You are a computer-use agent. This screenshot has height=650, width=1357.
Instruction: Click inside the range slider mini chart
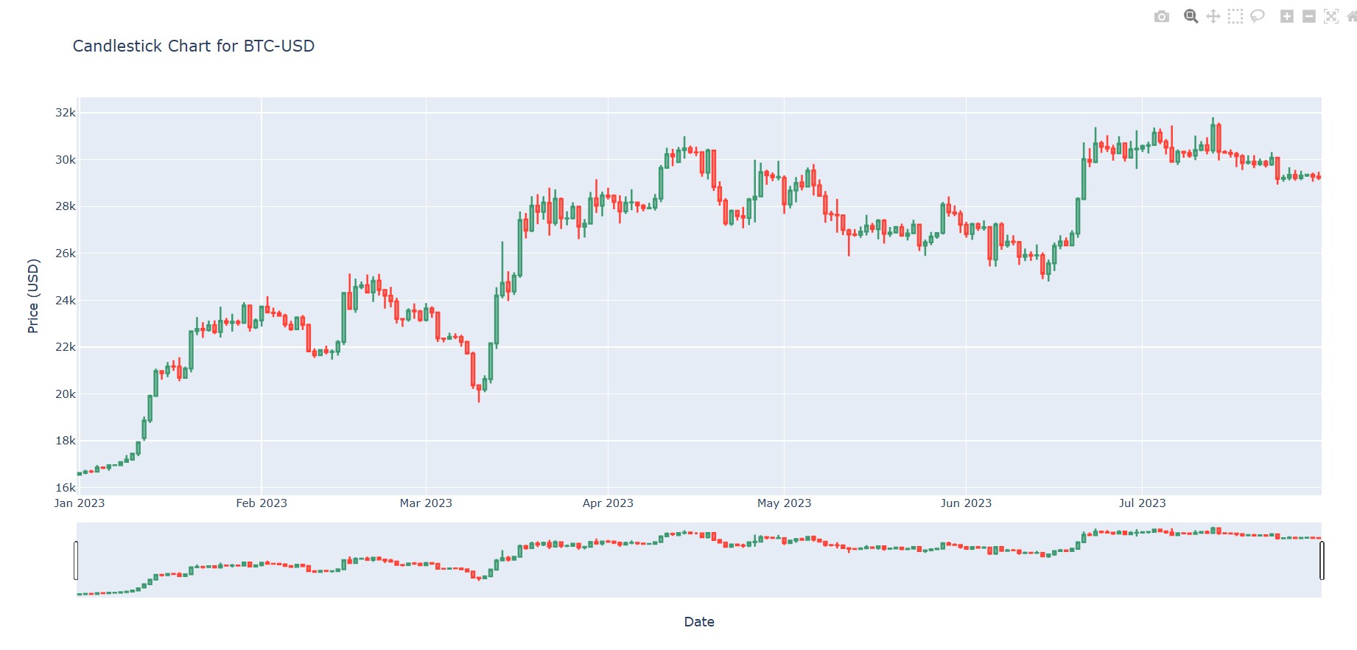click(x=699, y=560)
